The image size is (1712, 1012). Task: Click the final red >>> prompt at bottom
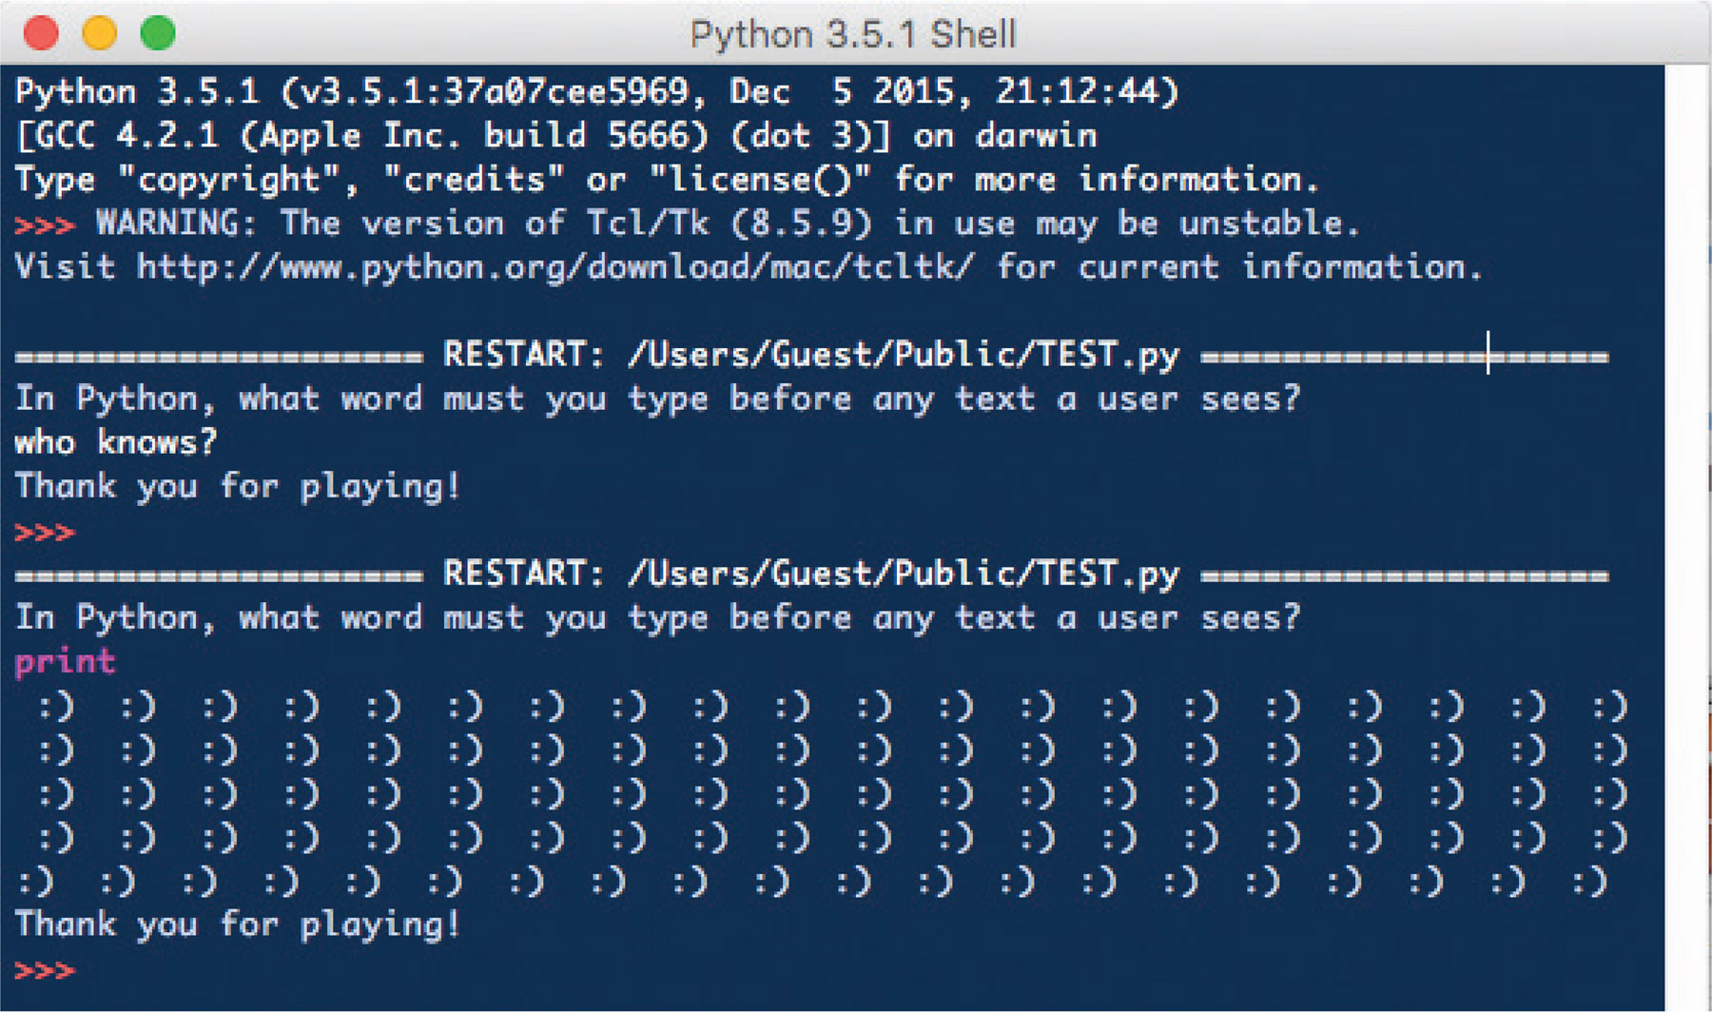(45, 971)
